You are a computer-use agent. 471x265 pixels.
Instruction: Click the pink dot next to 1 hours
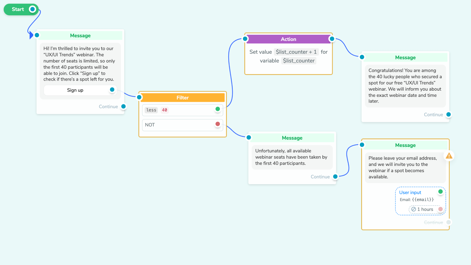tap(440, 209)
